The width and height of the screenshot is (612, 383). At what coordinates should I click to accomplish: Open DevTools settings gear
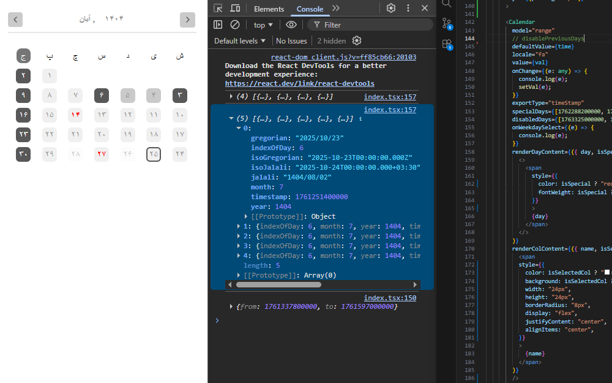click(x=390, y=8)
